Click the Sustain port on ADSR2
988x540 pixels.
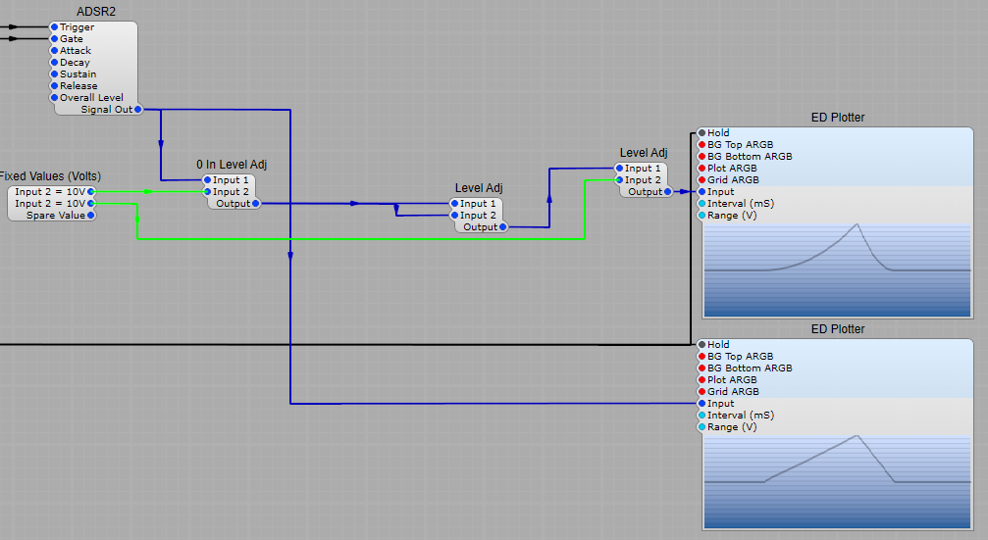pos(55,74)
